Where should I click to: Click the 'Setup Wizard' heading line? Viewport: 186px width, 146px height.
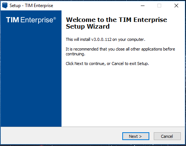click(x=88, y=26)
